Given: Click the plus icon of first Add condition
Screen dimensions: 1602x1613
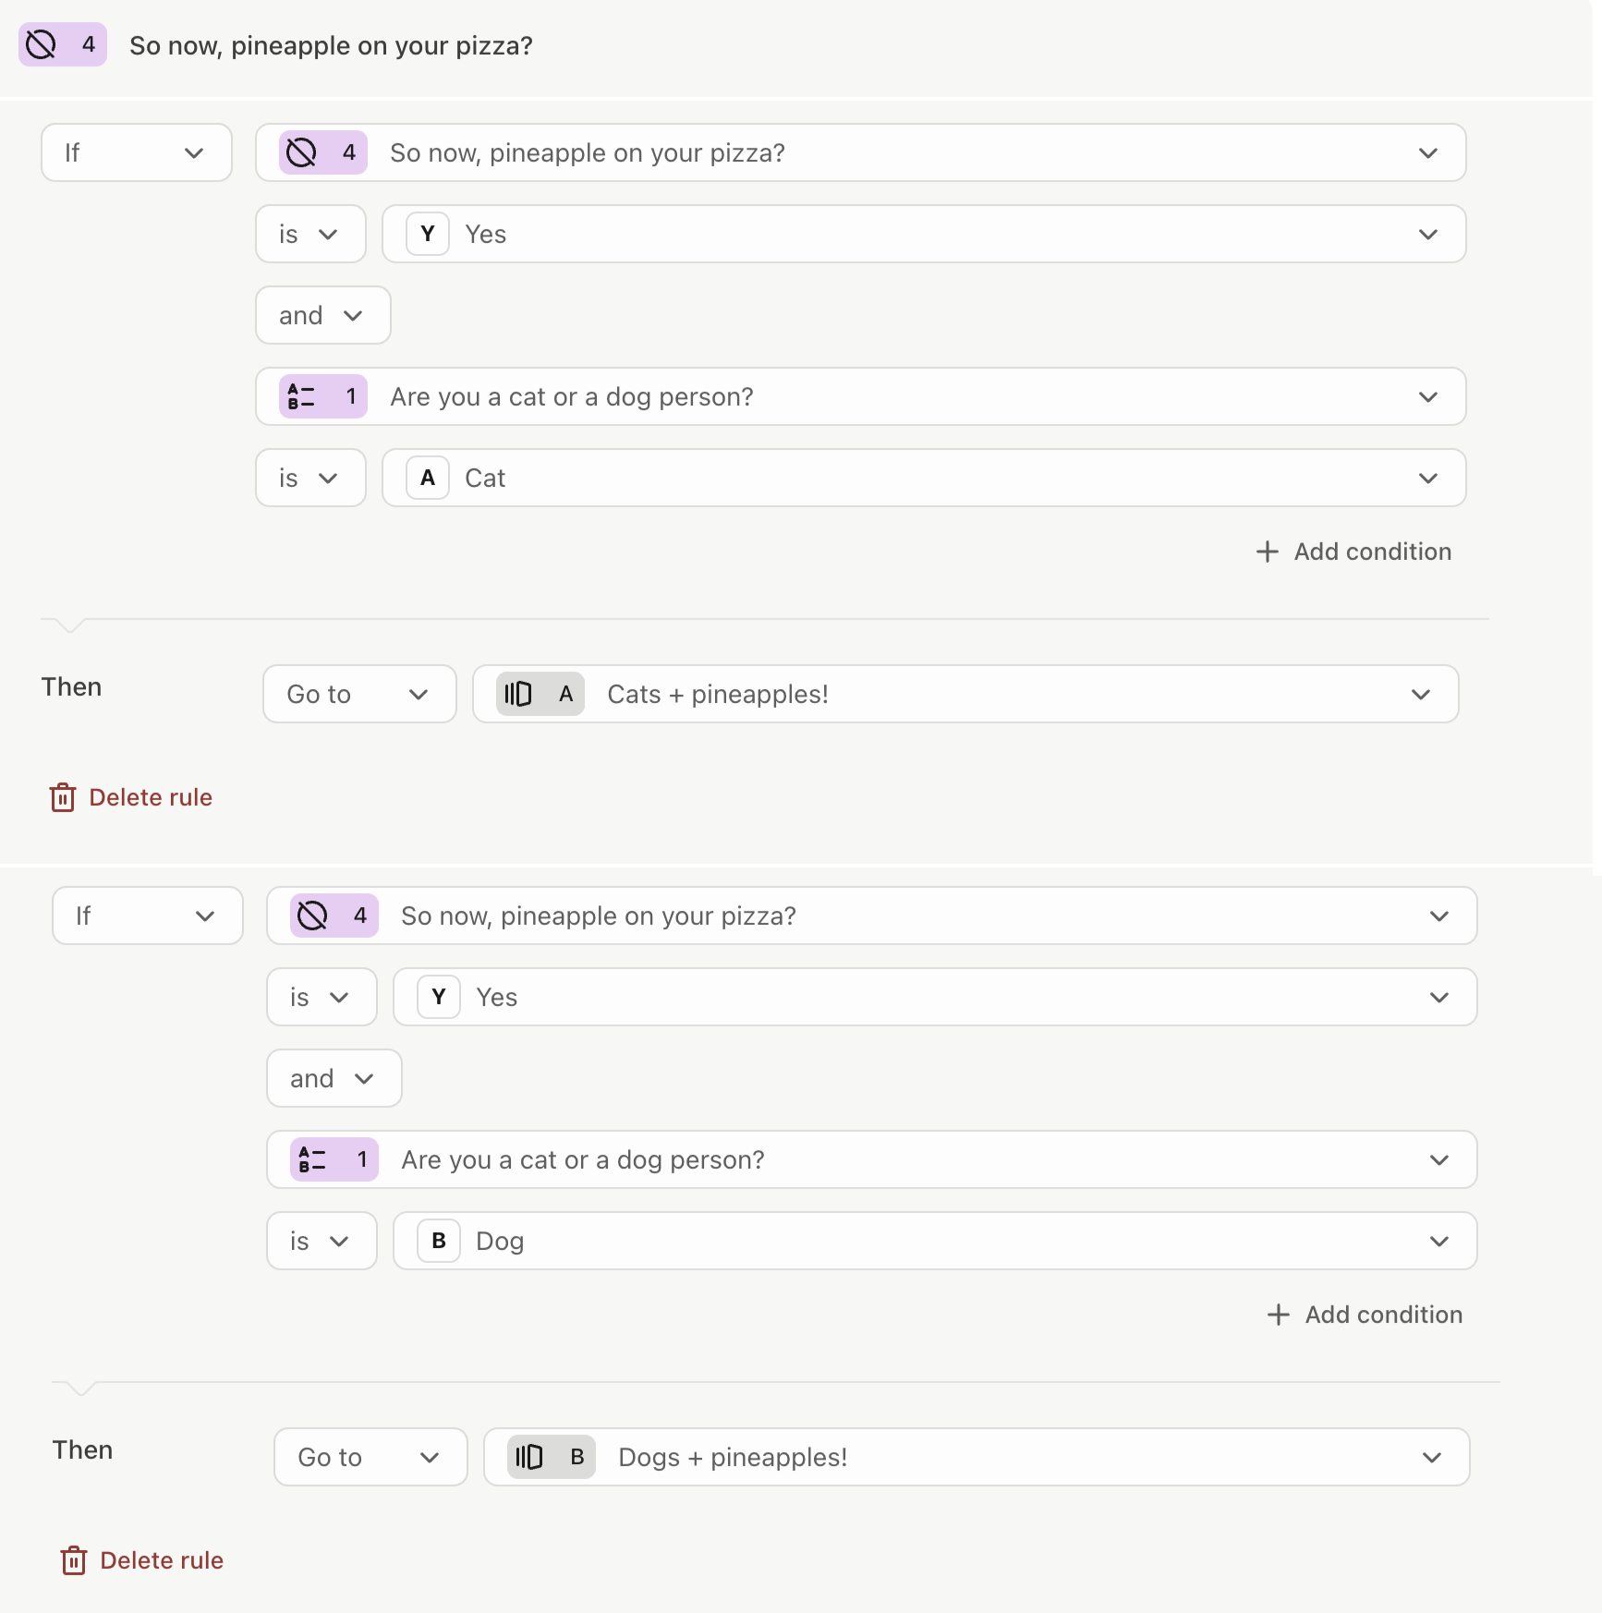Looking at the screenshot, I should [1268, 552].
